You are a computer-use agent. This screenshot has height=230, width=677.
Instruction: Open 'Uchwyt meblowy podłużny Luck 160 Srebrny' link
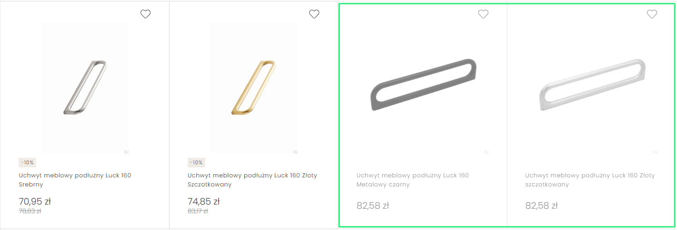(75, 180)
